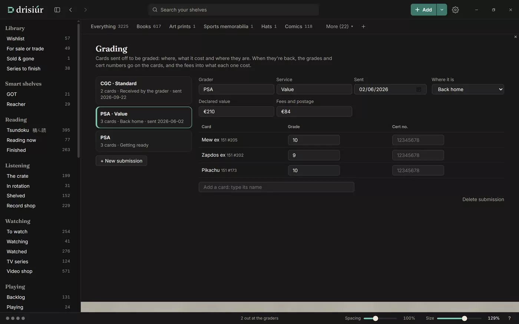Open the calendar picker in Sent field
Image resolution: width=519 pixels, height=324 pixels.
pyautogui.click(x=419, y=89)
